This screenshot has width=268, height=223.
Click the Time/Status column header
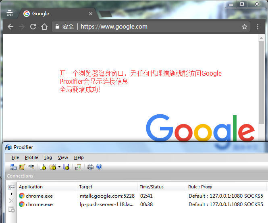pyautogui.click(x=162, y=187)
